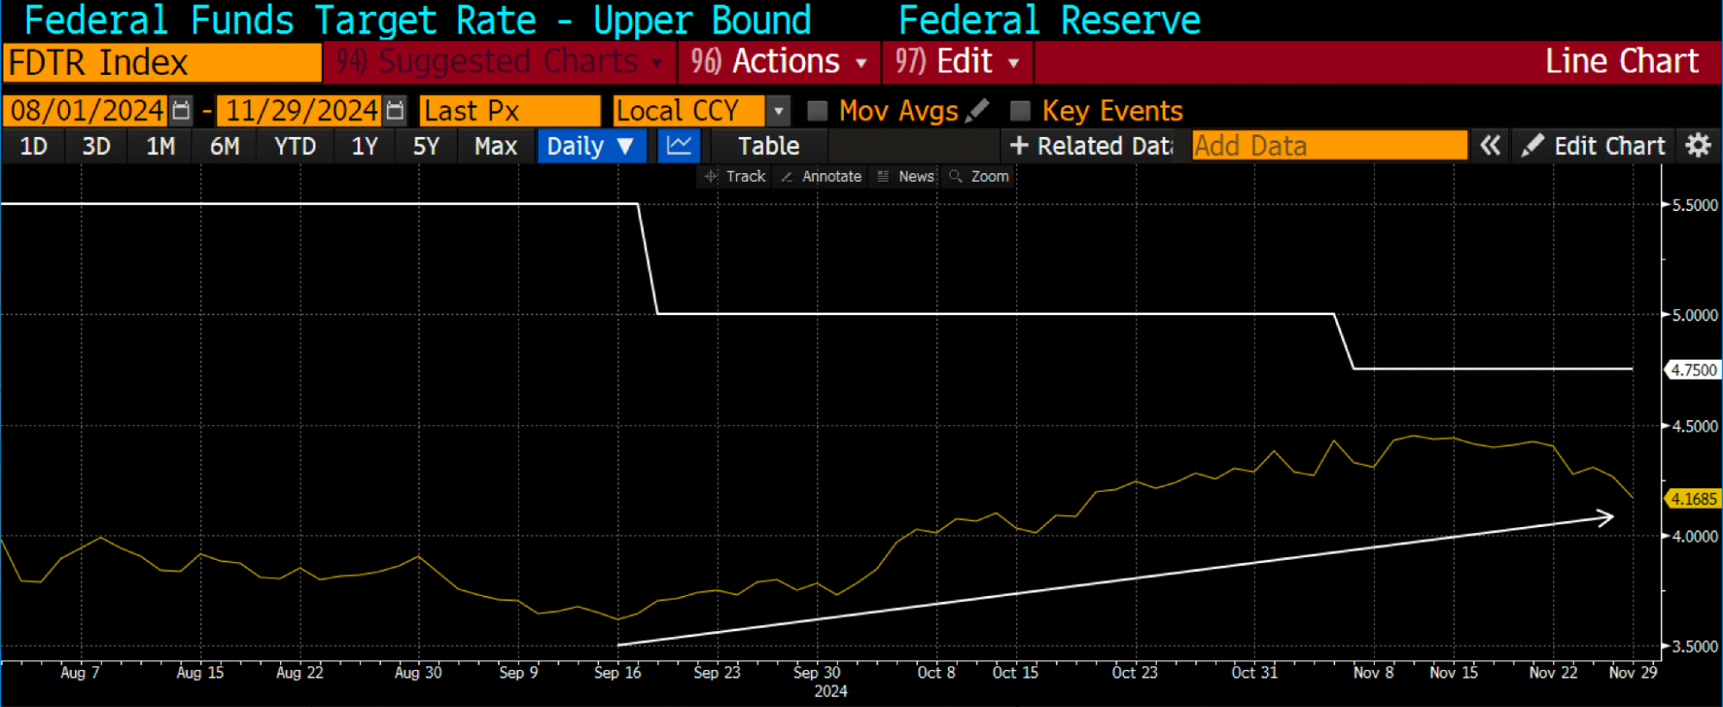Click the Track crosshair tool

pos(734,177)
